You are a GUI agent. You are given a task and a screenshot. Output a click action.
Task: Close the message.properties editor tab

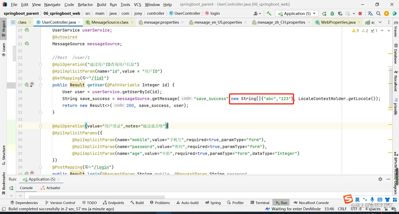click(x=182, y=22)
